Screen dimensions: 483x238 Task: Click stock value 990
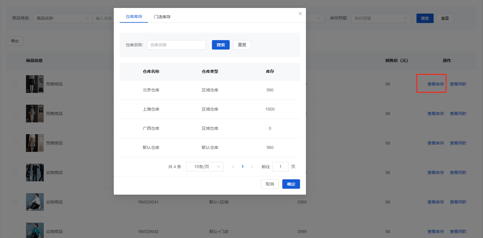[x=270, y=90]
